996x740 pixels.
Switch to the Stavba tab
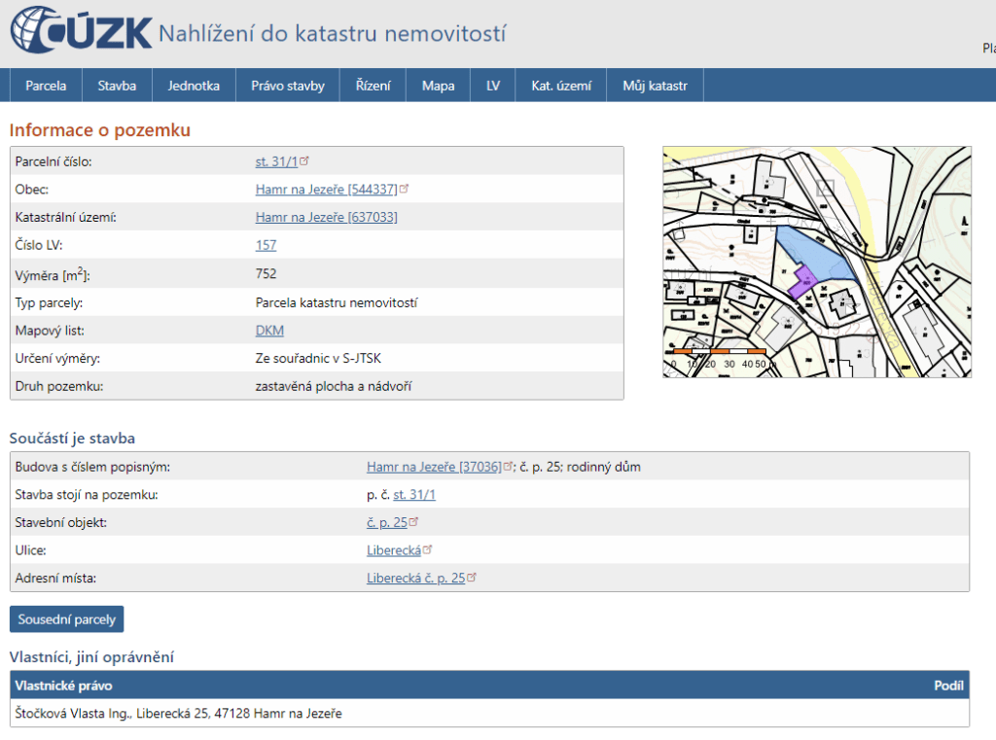[117, 86]
